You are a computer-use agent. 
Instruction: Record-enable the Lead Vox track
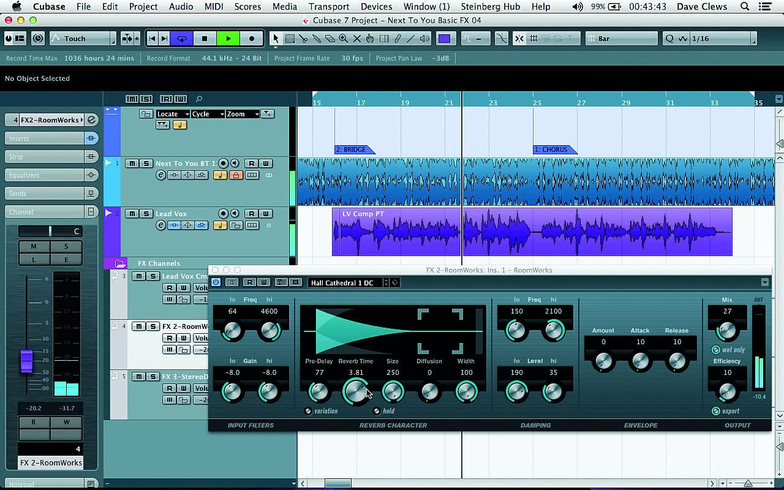point(224,214)
